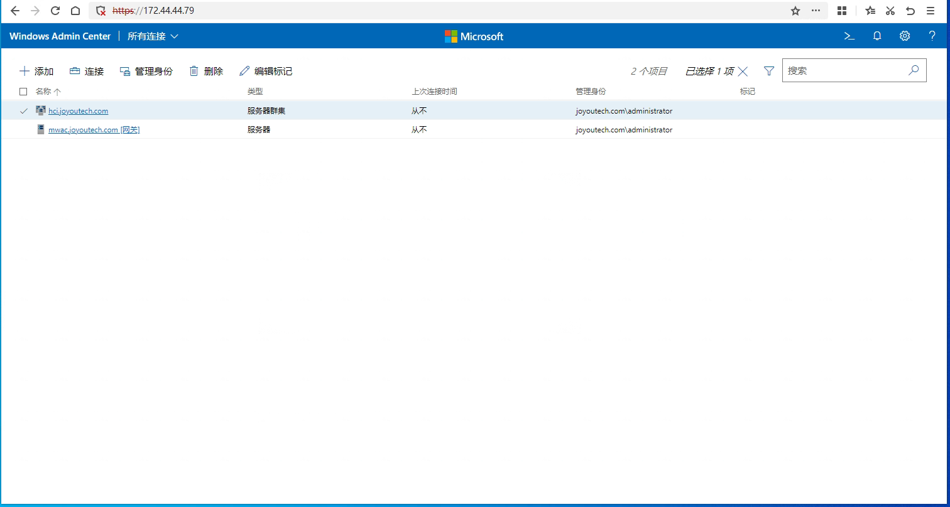Image resolution: width=950 pixels, height=507 pixels.
Task: Show the insecure connection shield warning
Action: coord(101,11)
